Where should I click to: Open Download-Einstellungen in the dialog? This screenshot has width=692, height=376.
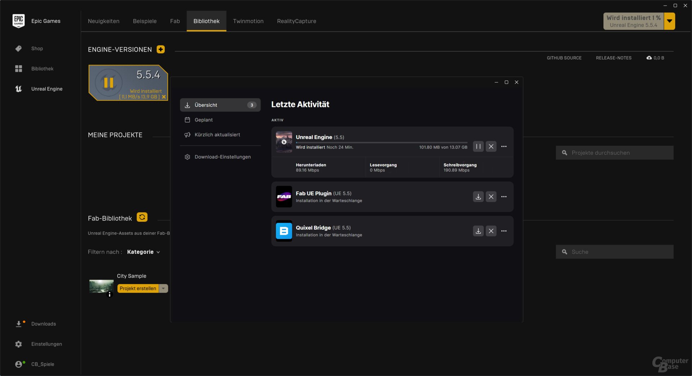click(222, 156)
